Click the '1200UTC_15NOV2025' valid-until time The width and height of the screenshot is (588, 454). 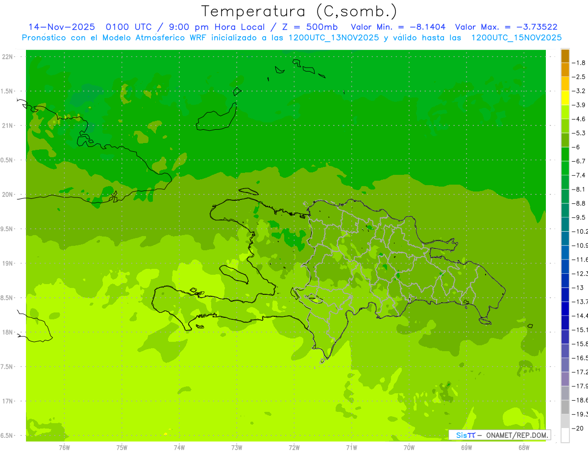click(516, 38)
